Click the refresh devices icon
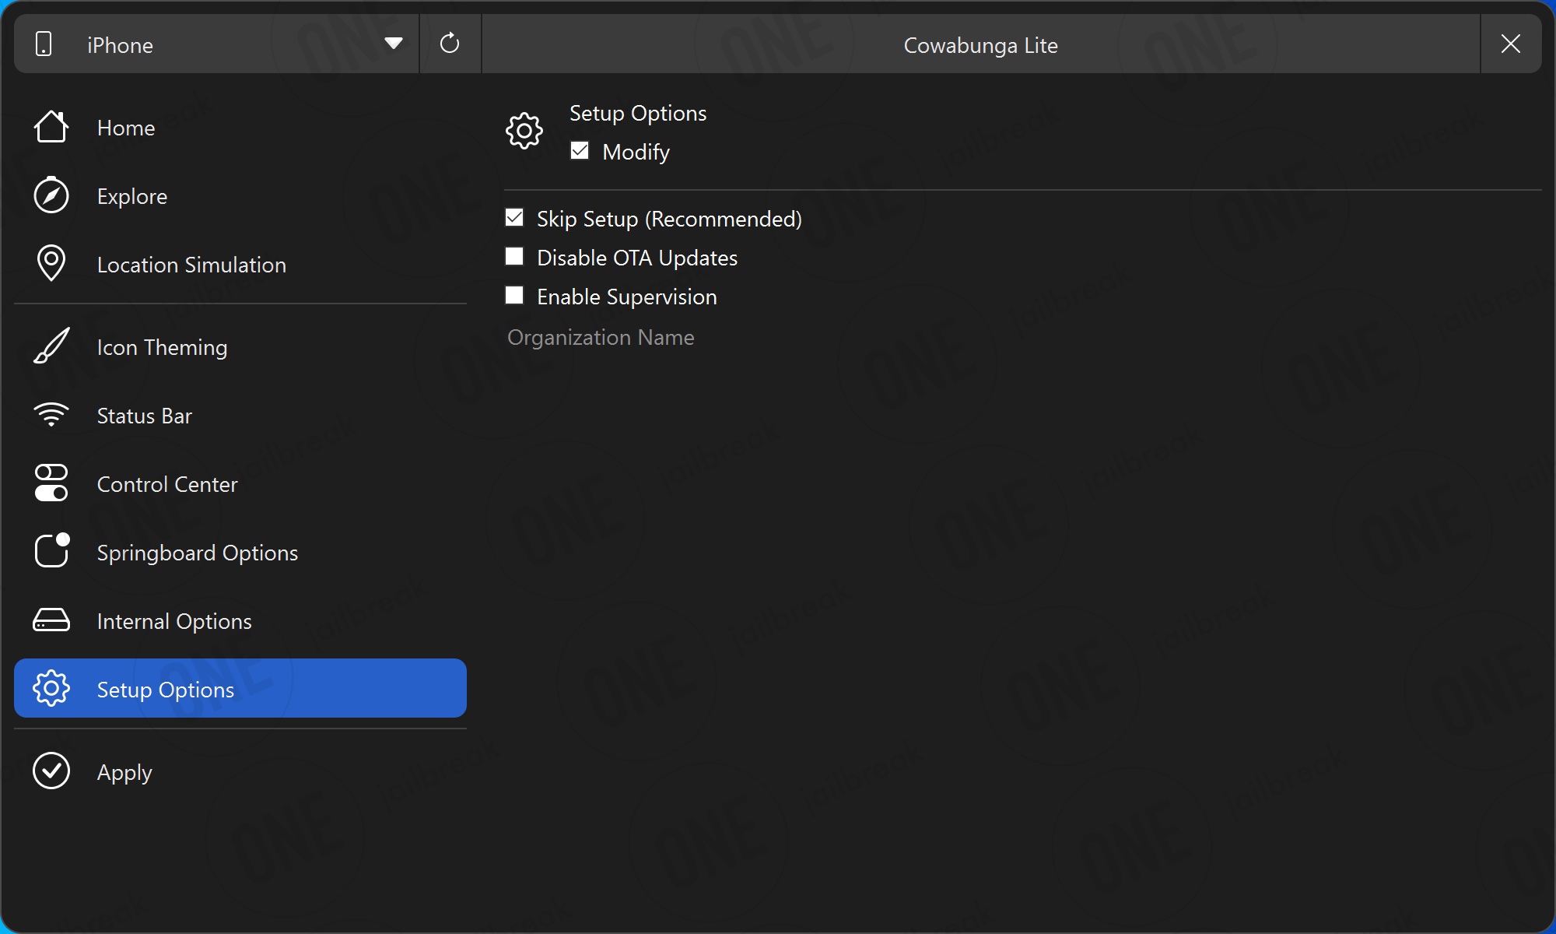This screenshot has width=1556, height=934. coord(450,44)
